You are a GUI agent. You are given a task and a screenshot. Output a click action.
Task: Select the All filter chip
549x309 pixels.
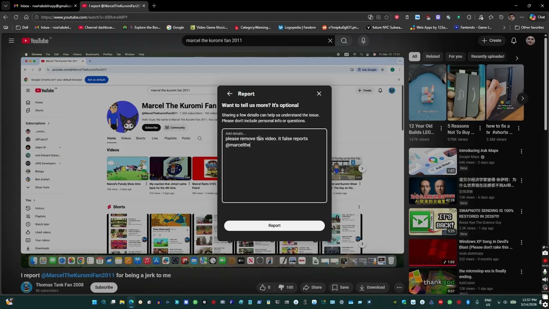click(414, 56)
